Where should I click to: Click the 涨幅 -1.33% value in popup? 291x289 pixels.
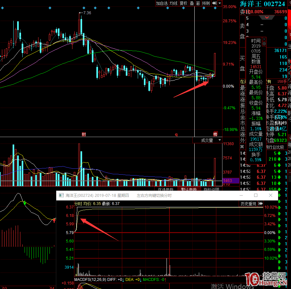[x=256, y=118]
